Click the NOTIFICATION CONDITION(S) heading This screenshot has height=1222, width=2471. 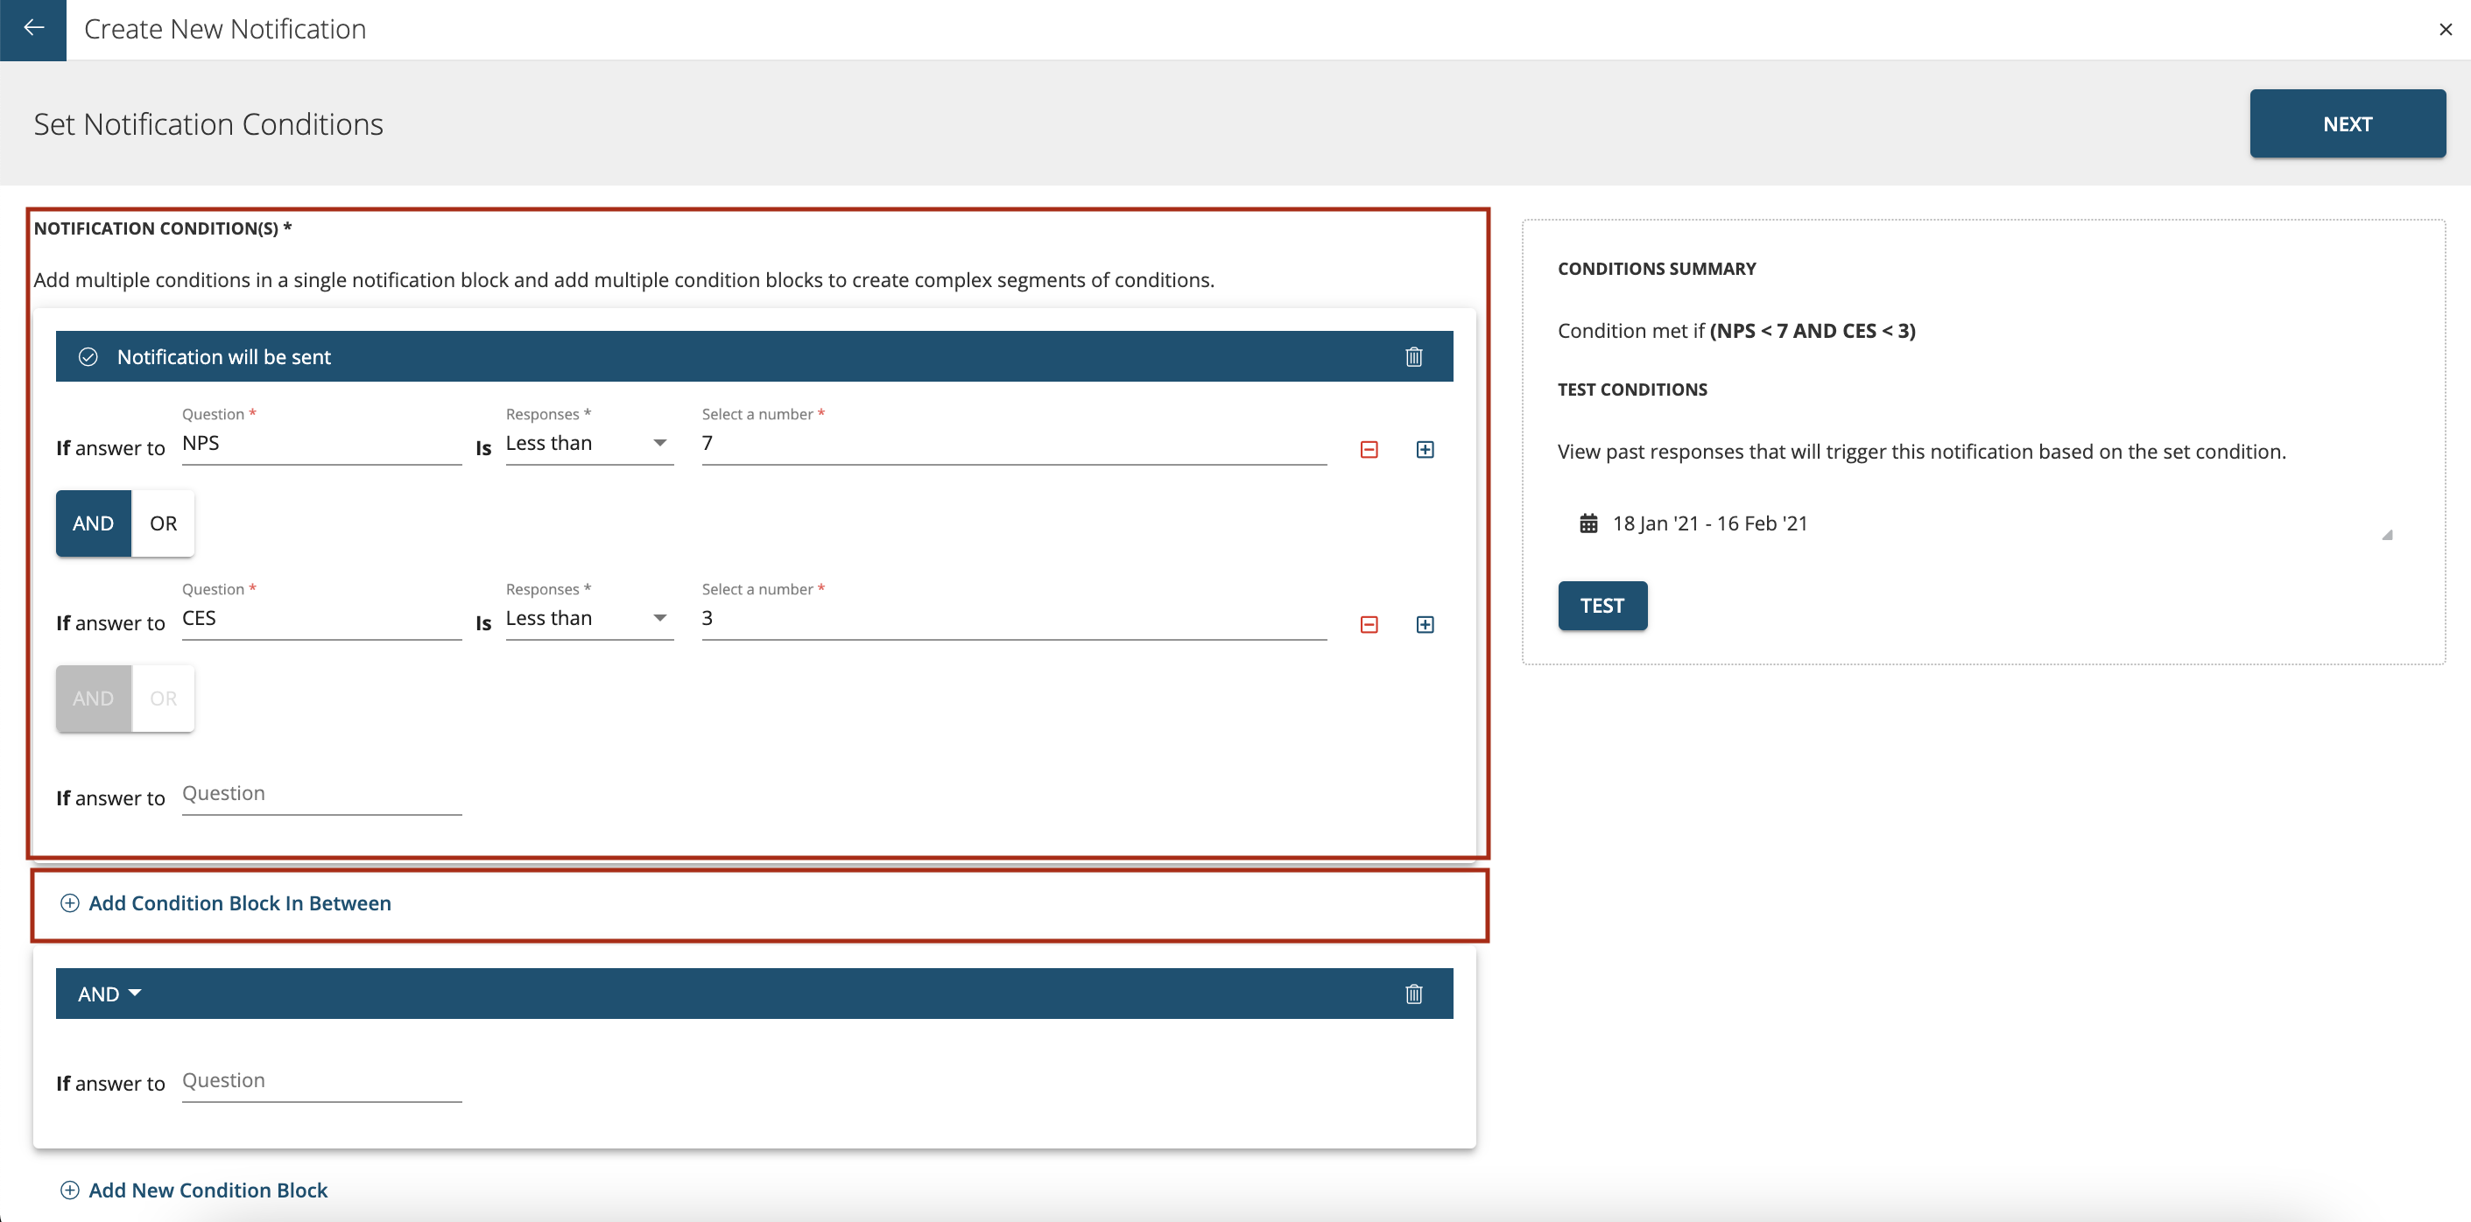pyautogui.click(x=162, y=229)
